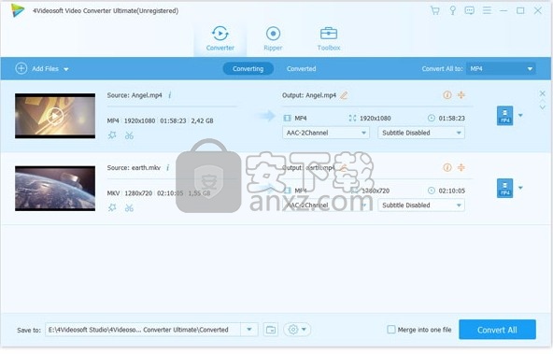Open the hamburger menu in the title bar
Image resolution: width=553 pixels, height=354 pixels.
pyautogui.click(x=487, y=10)
